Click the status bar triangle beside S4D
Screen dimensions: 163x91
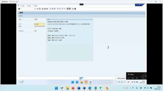tap(116, 78)
